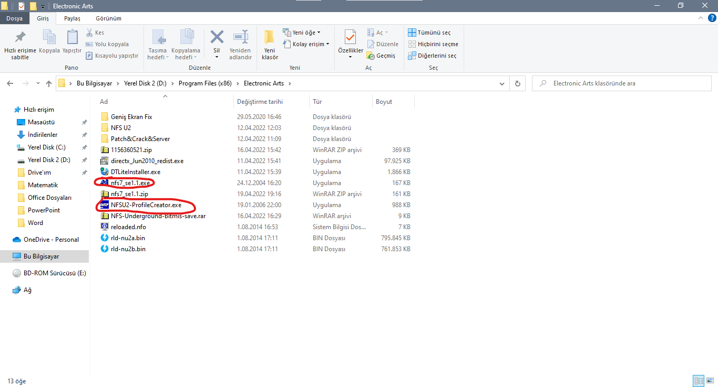Open the quick access toolbar customize dropdown
Viewport: 718px width, 387px height.
(x=43, y=6)
